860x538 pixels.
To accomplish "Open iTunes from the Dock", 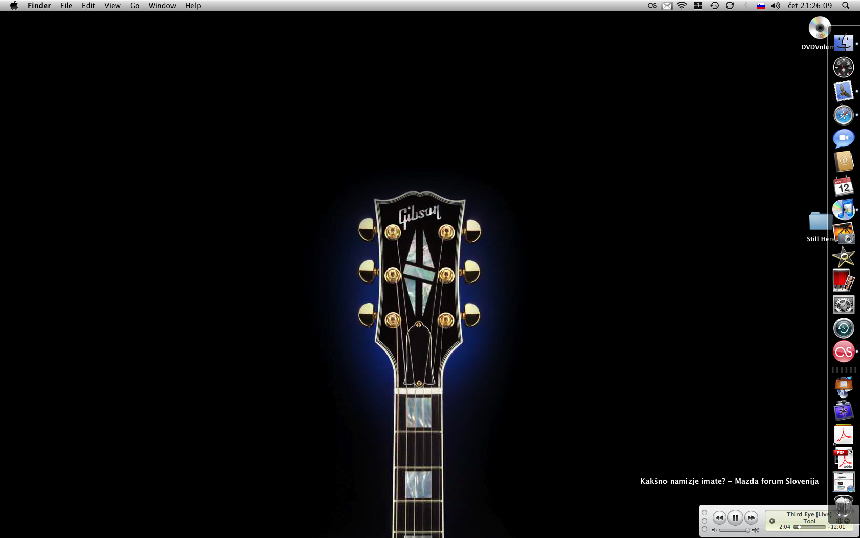I will click(x=844, y=210).
